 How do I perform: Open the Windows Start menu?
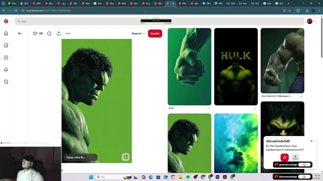point(91,177)
